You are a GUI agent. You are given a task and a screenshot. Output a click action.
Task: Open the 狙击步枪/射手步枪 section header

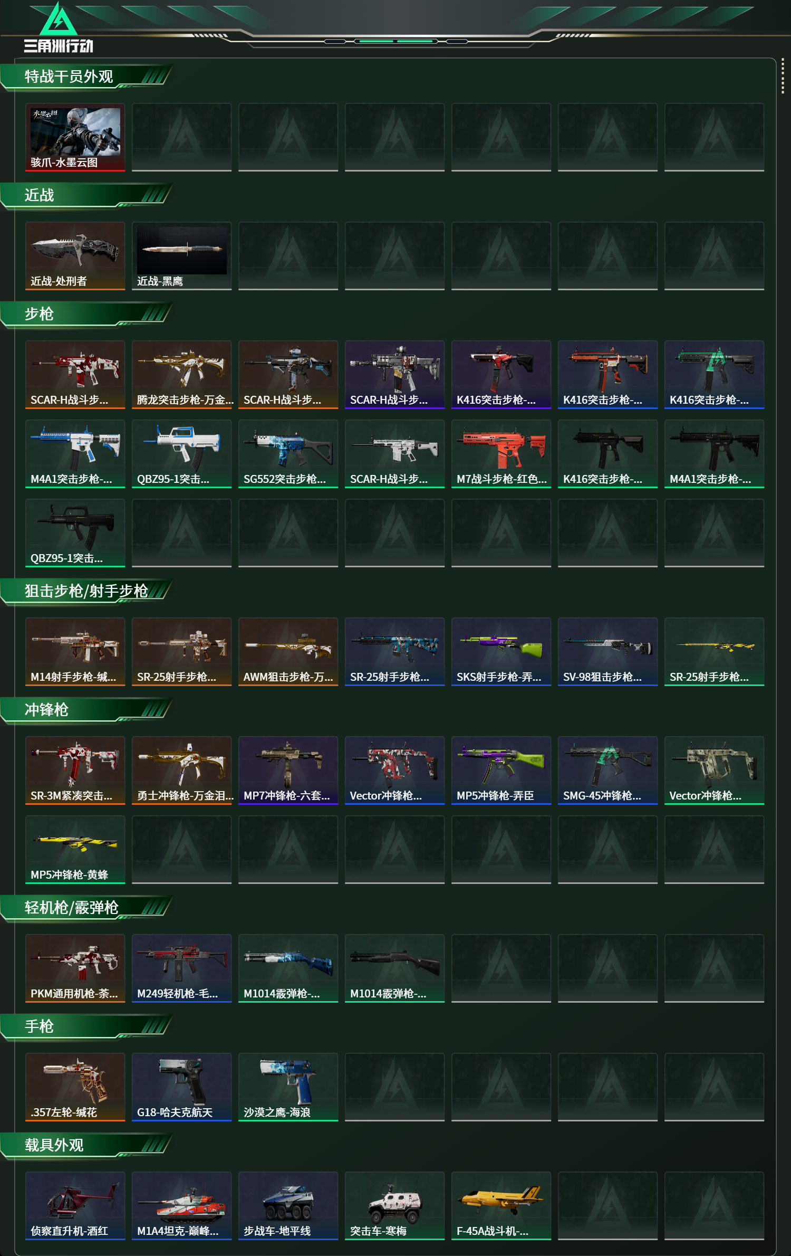click(87, 592)
